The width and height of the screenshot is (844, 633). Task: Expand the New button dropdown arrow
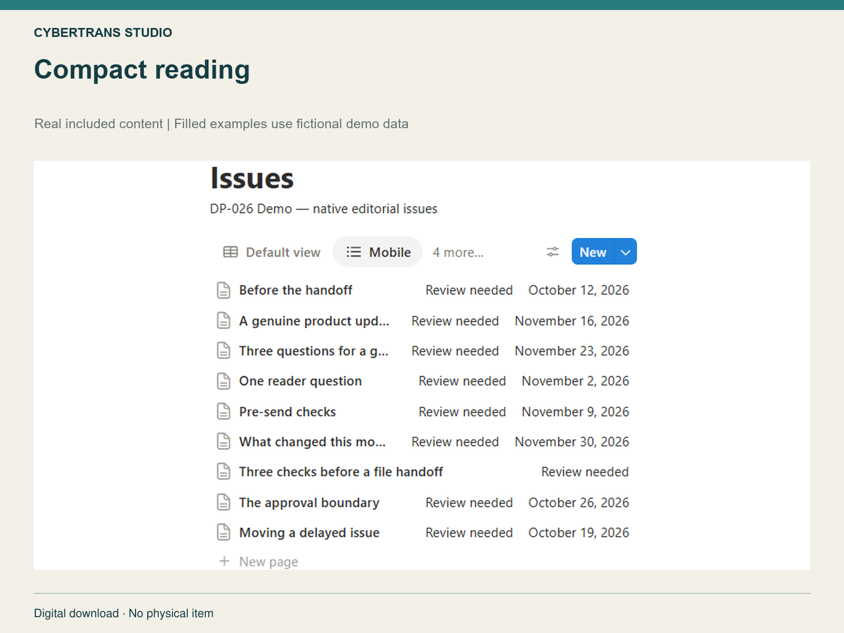626,252
